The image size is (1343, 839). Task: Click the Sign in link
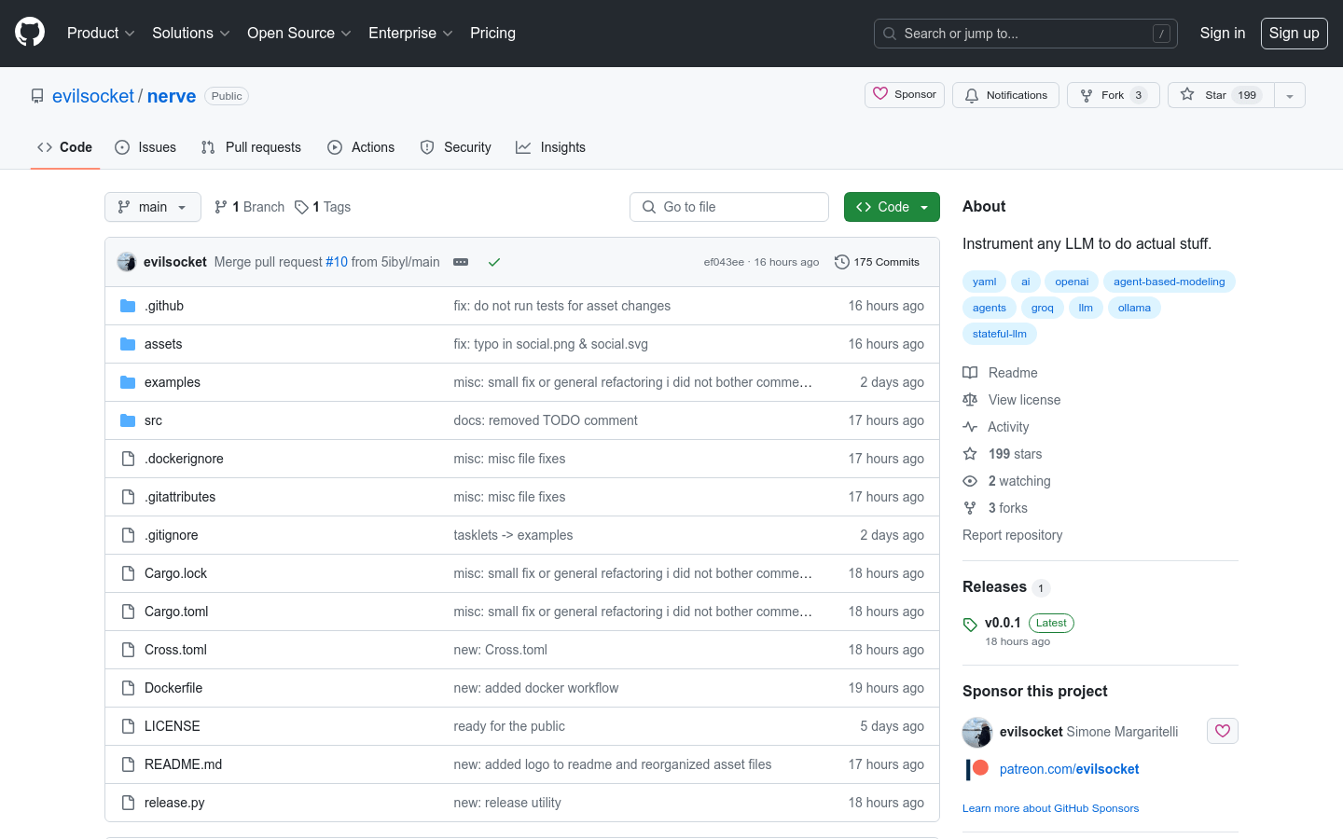[1223, 33]
